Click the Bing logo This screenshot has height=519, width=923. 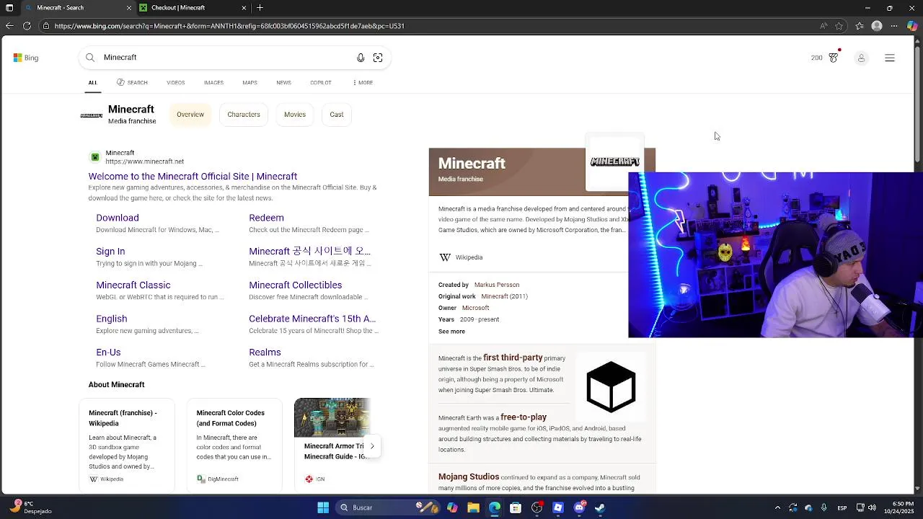26,58
